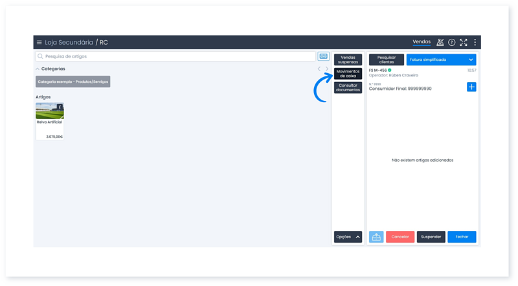518x286 pixels.
Task: Open the three-dot more options menu
Action: (x=475, y=42)
